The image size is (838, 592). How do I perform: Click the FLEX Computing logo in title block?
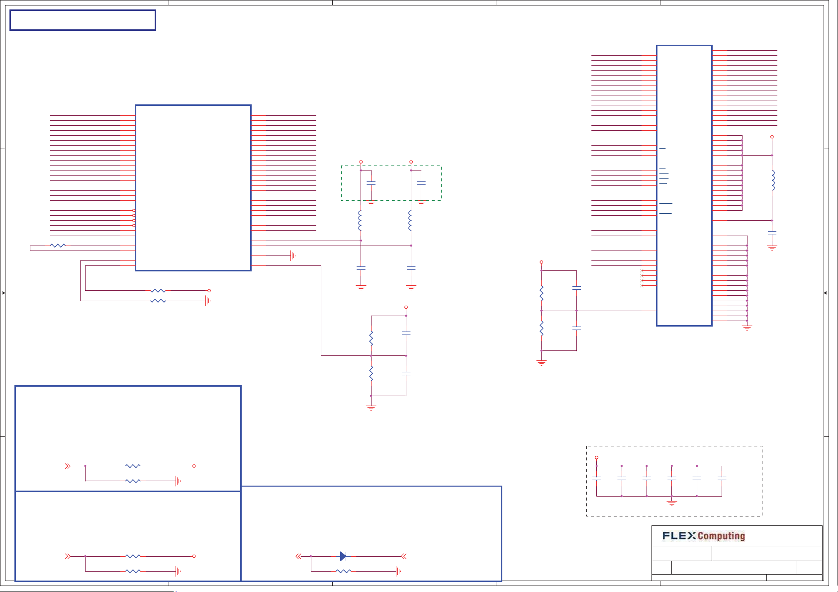[x=703, y=536]
